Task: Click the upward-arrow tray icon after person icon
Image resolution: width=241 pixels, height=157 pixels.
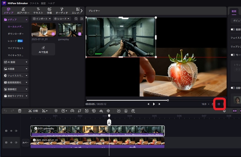Action: click(133, 111)
